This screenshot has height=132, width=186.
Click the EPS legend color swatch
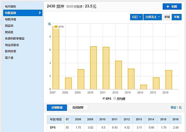coord(56,27)
